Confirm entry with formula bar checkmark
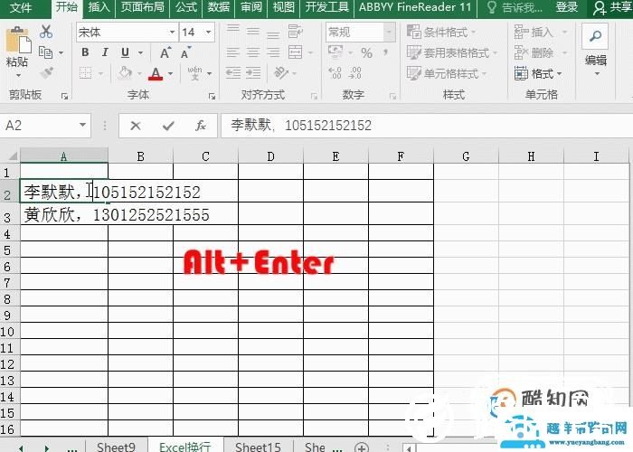Image resolution: width=633 pixels, height=452 pixels. point(168,126)
